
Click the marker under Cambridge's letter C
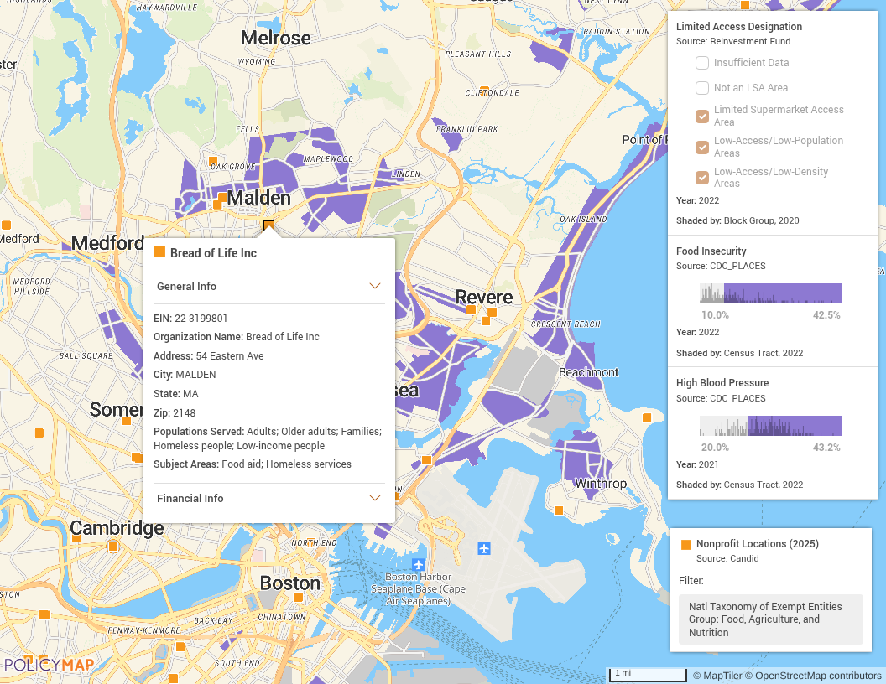pyautogui.click(x=76, y=538)
